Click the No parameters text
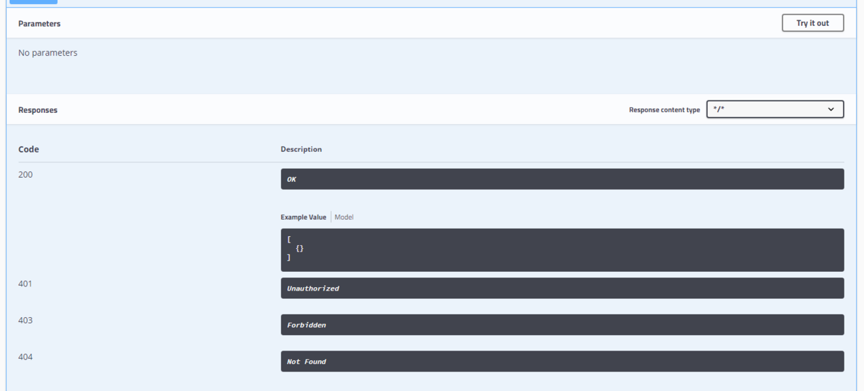This screenshot has width=864, height=391. (47, 53)
